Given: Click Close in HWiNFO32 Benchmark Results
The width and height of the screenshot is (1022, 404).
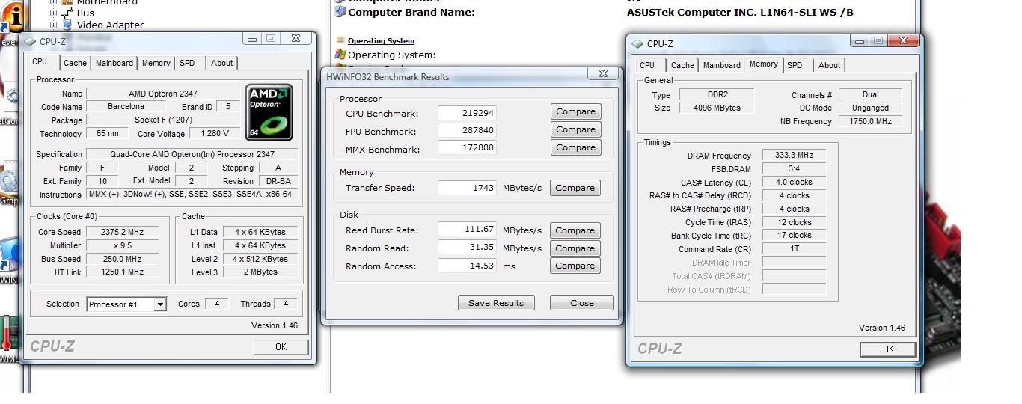Looking at the screenshot, I should point(581,303).
